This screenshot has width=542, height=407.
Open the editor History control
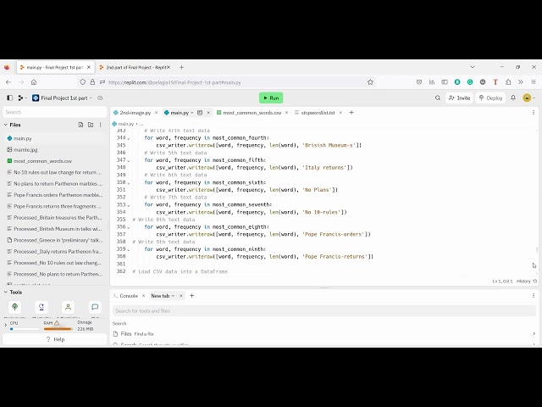527,281
